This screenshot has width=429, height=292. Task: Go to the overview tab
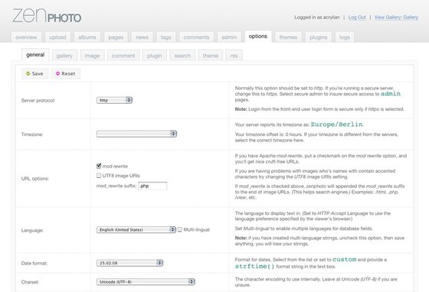26,37
